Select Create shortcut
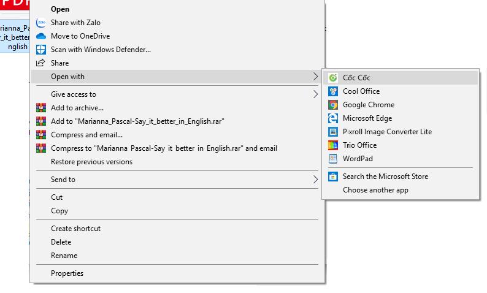487x293 pixels. (178, 229)
